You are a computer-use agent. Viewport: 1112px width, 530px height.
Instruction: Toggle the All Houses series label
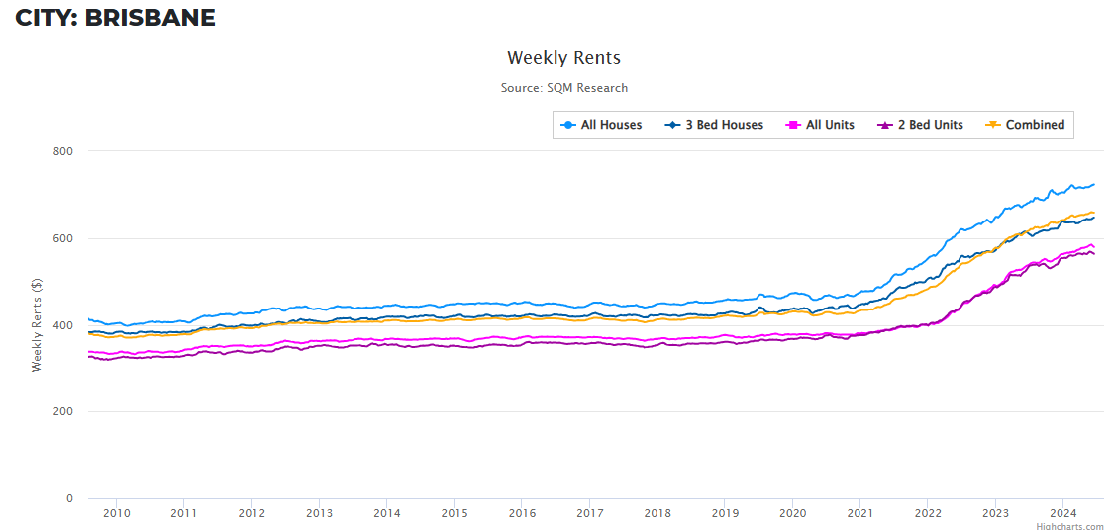(611, 126)
